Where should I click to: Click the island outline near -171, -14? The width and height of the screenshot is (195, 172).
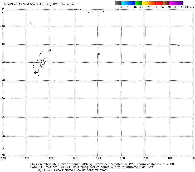[x=90, y=12]
